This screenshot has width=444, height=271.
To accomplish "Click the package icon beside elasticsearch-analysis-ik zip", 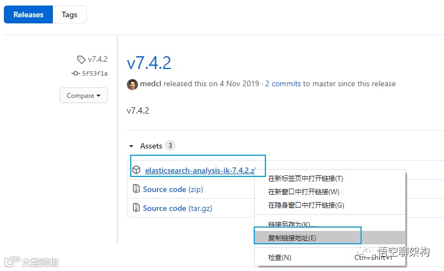I will point(136,170).
